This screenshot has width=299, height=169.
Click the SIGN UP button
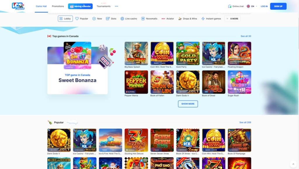pyautogui.click(x=278, y=6)
